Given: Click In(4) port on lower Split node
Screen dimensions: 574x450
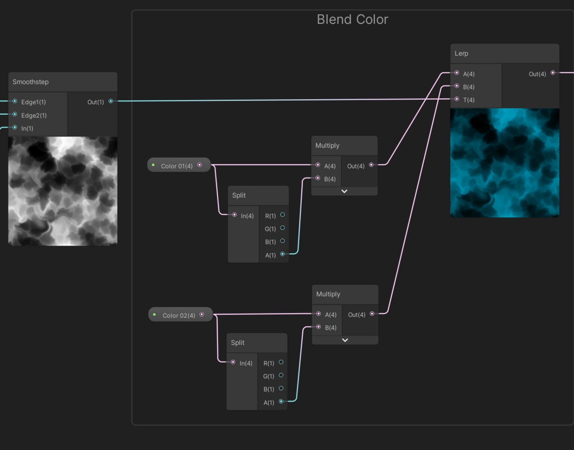Looking at the screenshot, I should click(233, 362).
